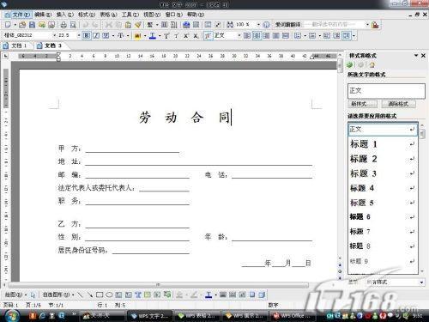Toggle distributed alignment button

pyautogui.click(x=286, y=35)
